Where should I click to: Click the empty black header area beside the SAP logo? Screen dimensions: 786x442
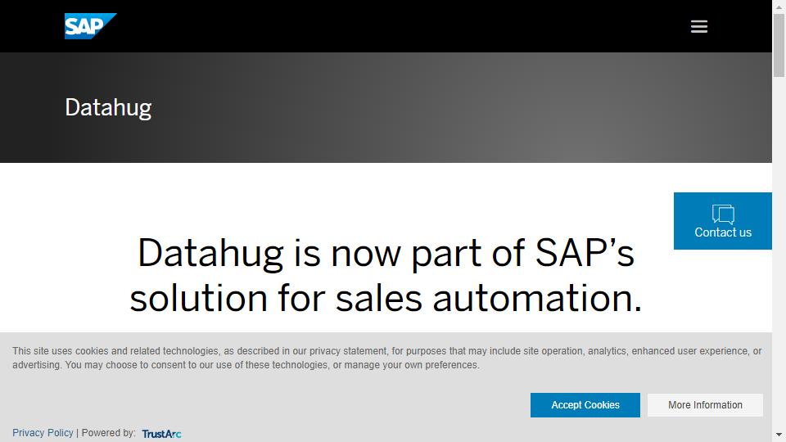click(401, 26)
